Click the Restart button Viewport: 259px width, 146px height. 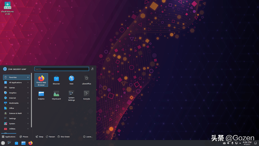51,137
